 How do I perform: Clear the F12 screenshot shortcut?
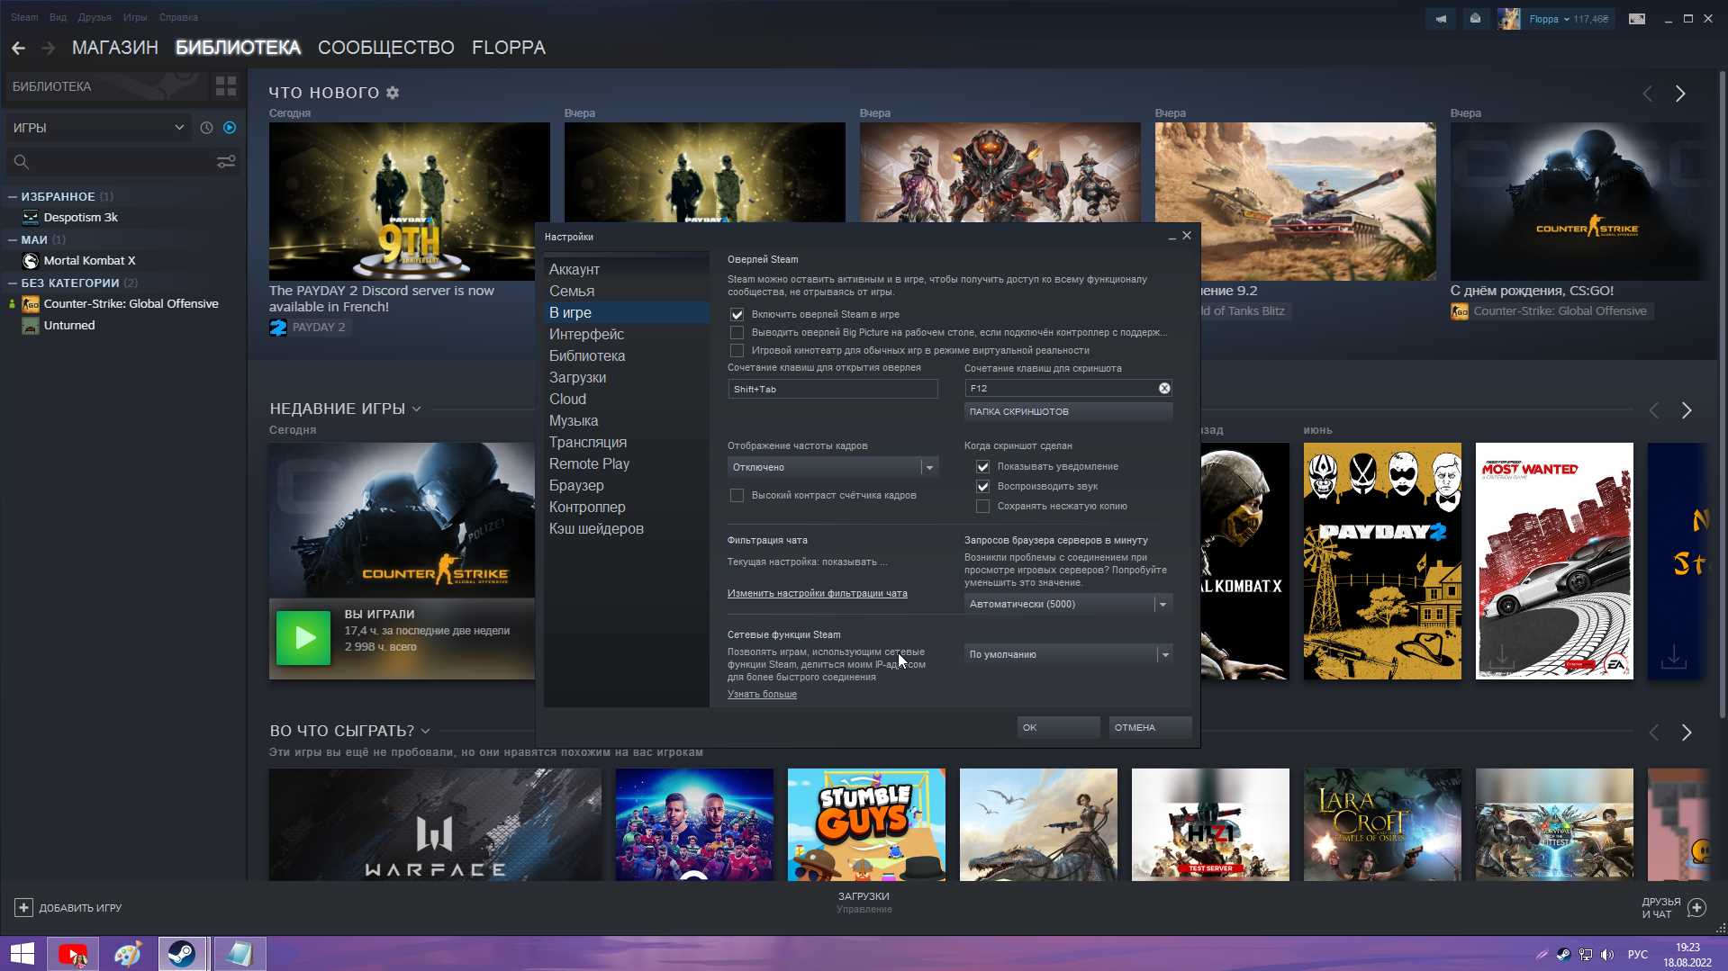coord(1164,388)
